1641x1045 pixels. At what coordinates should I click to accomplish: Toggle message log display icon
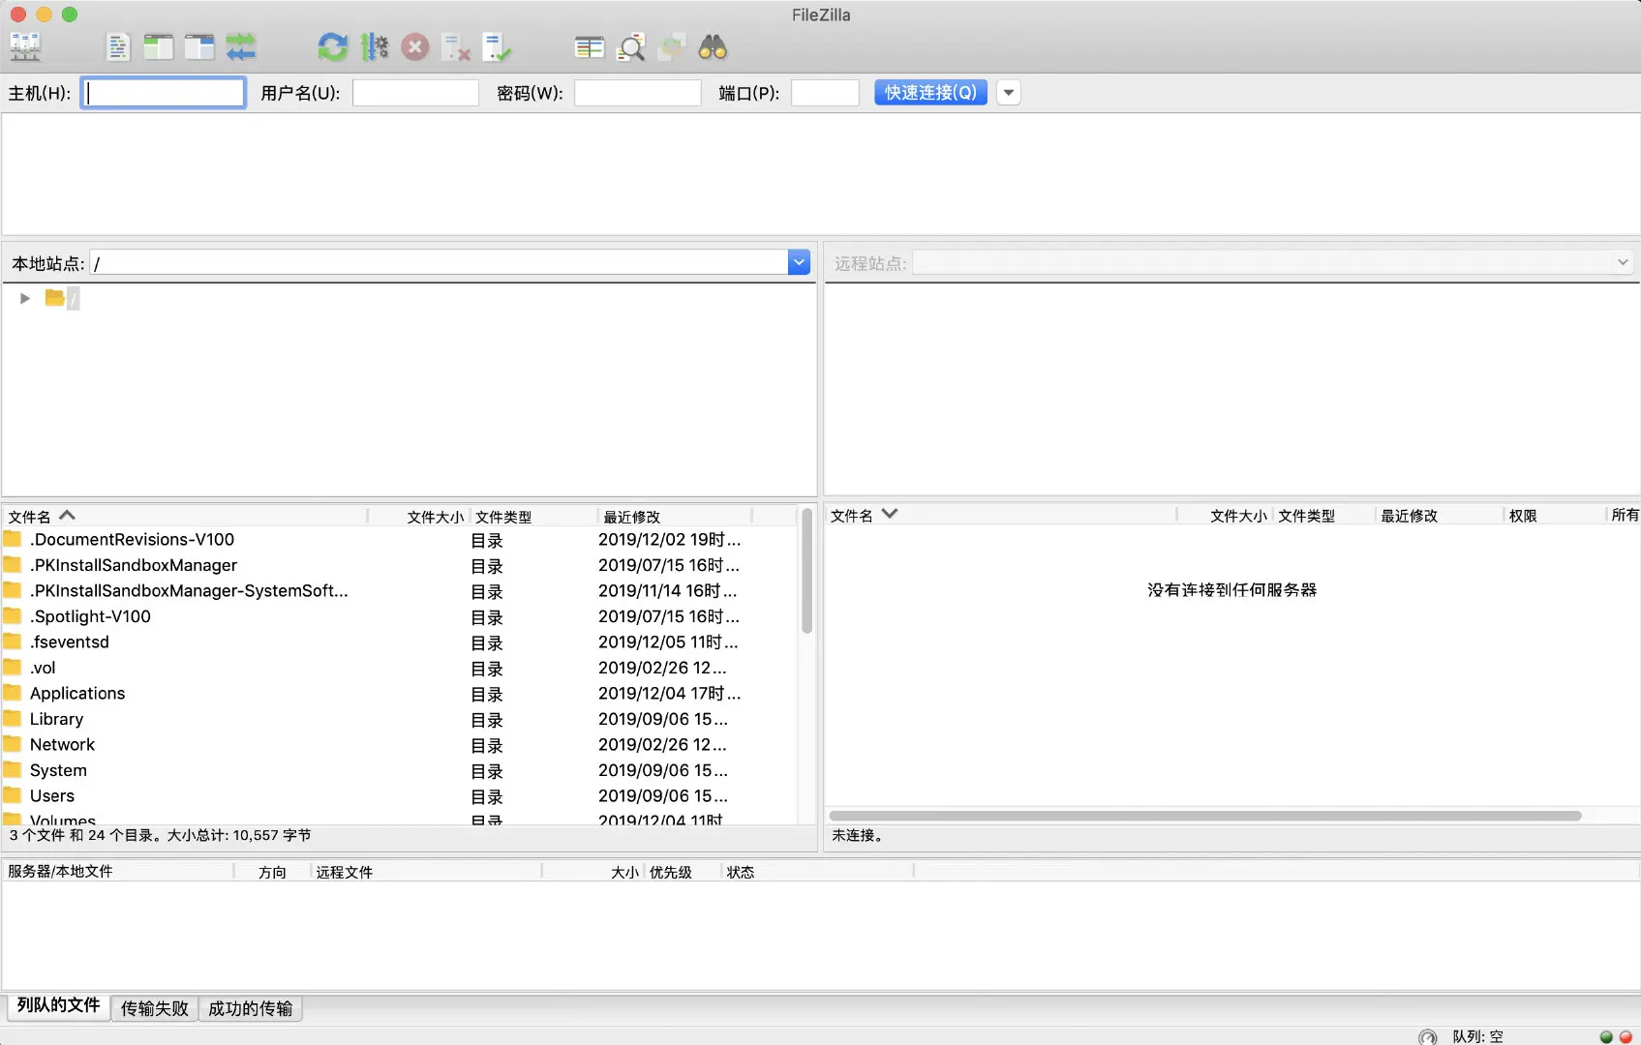click(118, 46)
